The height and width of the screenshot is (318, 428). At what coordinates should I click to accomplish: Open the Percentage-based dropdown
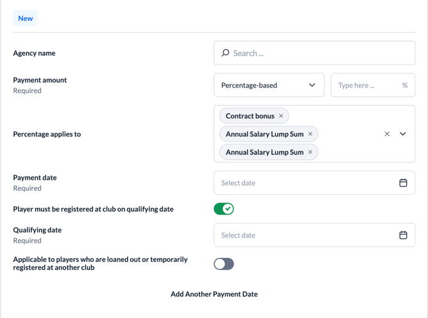tap(269, 85)
